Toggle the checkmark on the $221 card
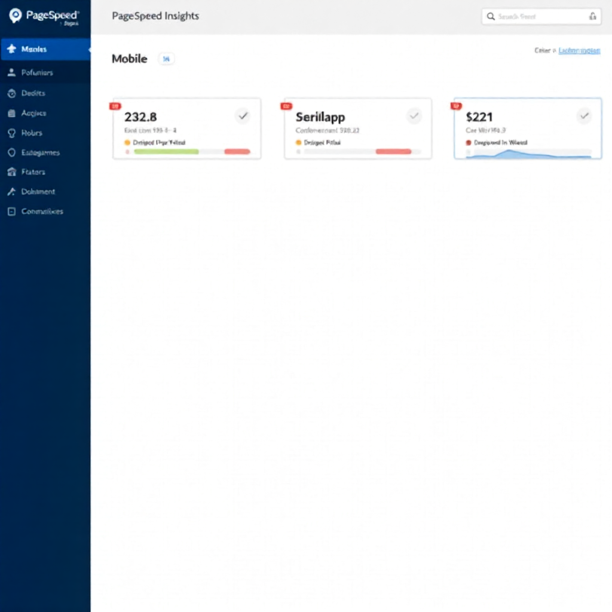Image resolution: width=612 pixels, height=612 pixels. tap(585, 116)
